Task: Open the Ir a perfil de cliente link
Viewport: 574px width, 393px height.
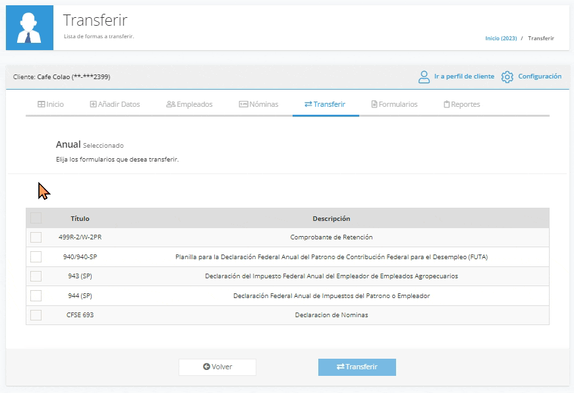Action: coord(464,76)
